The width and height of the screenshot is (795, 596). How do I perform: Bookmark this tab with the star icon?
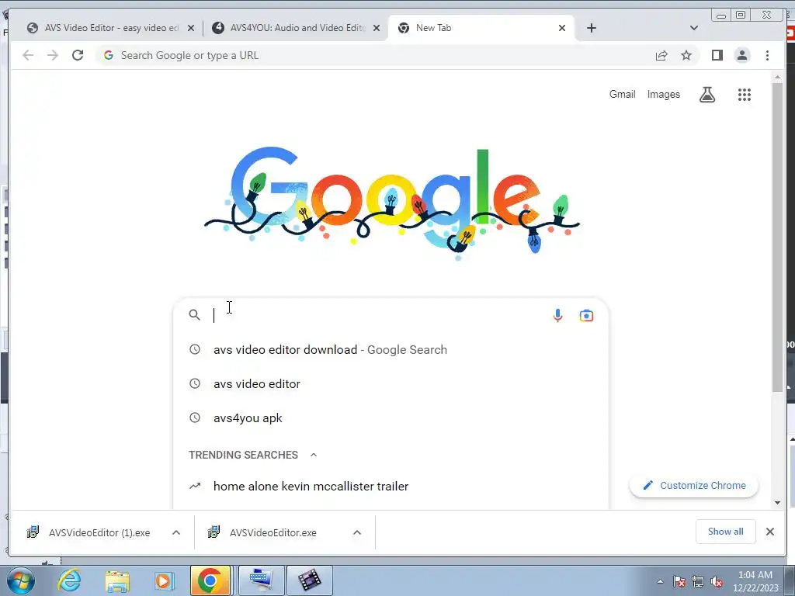coord(686,55)
